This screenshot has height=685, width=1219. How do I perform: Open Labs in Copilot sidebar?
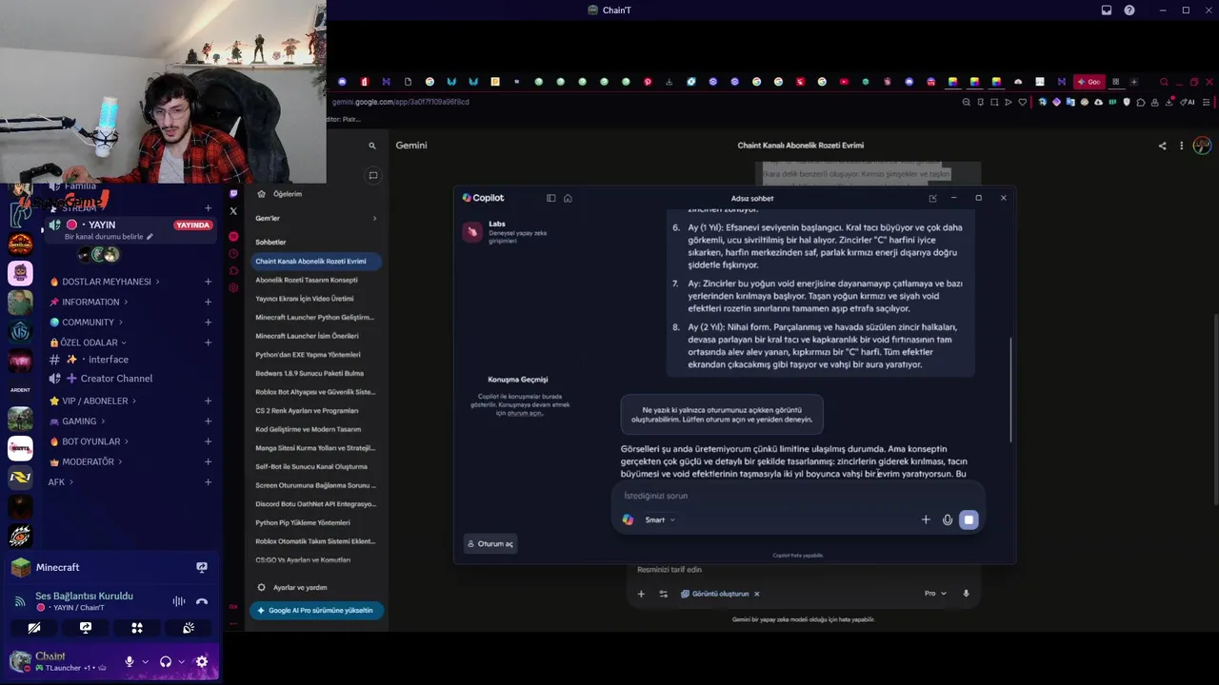pos(519,232)
